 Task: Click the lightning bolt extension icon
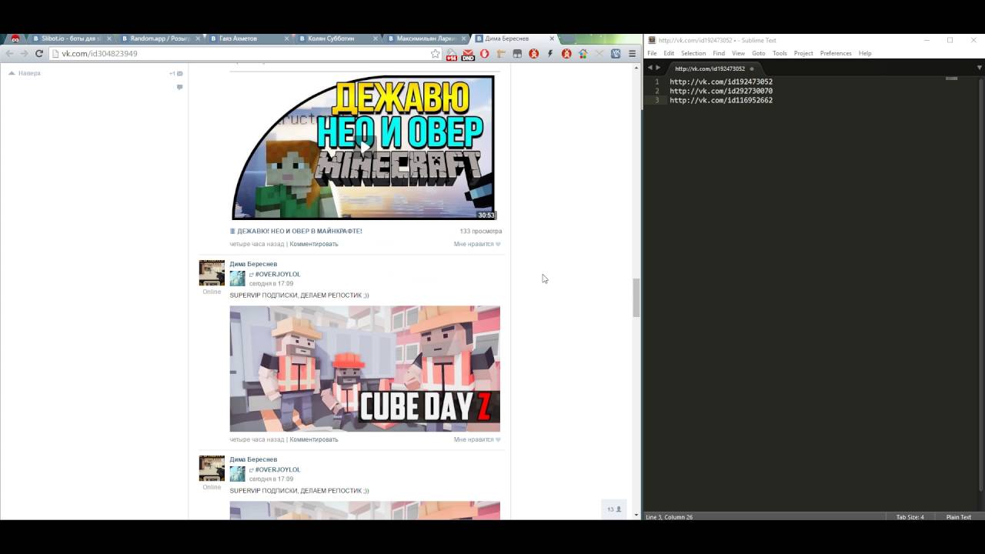coord(550,54)
